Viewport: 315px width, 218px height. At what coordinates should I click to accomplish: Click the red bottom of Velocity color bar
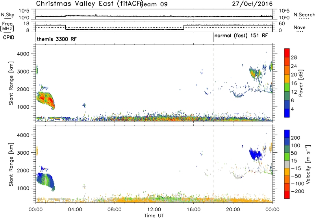point(287,195)
